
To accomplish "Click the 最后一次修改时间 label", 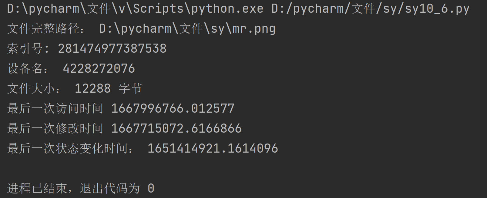I will tap(55, 129).
